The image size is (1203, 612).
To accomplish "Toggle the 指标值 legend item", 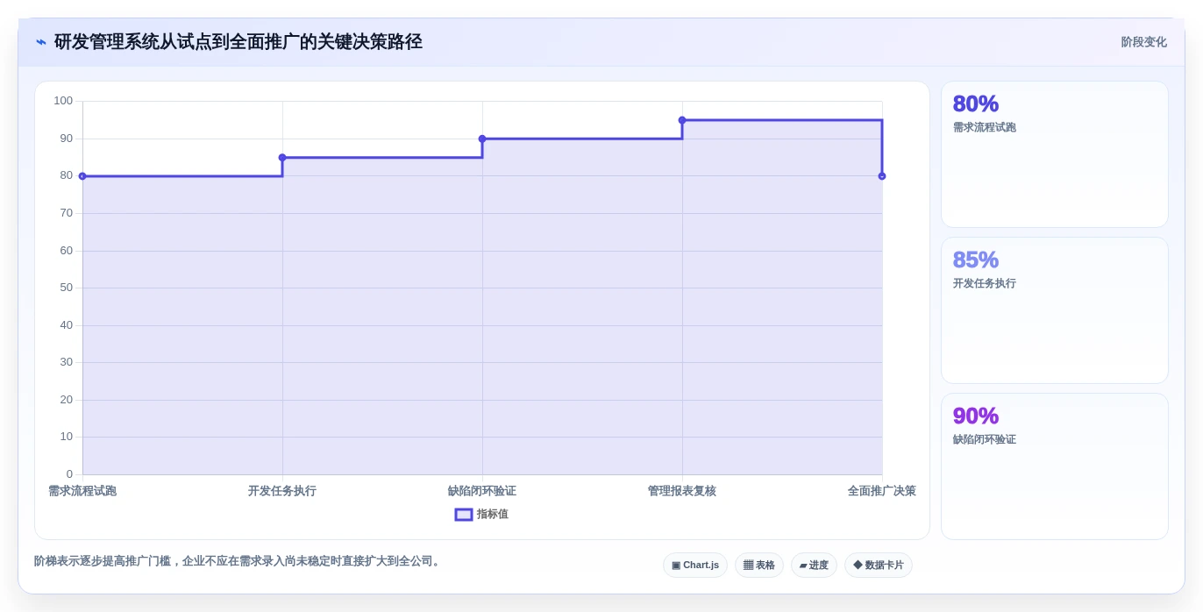I will [481, 515].
